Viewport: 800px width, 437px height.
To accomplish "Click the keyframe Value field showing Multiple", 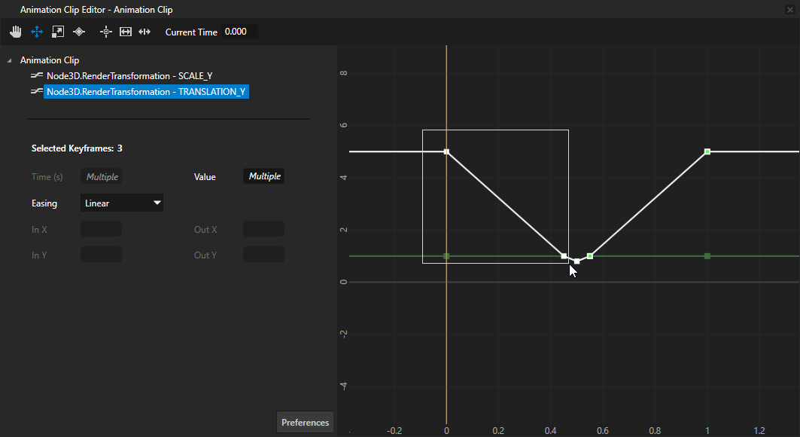I will click(264, 176).
